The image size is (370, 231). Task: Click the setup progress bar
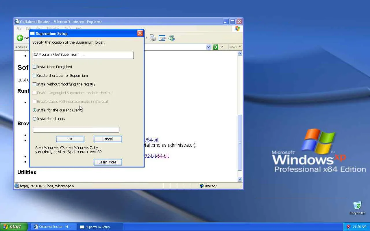76,130
